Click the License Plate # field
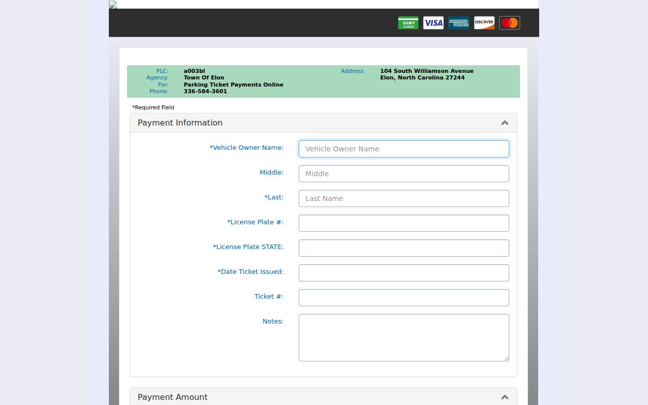The height and width of the screenshot is (405, 648). [x=403, y=223]
